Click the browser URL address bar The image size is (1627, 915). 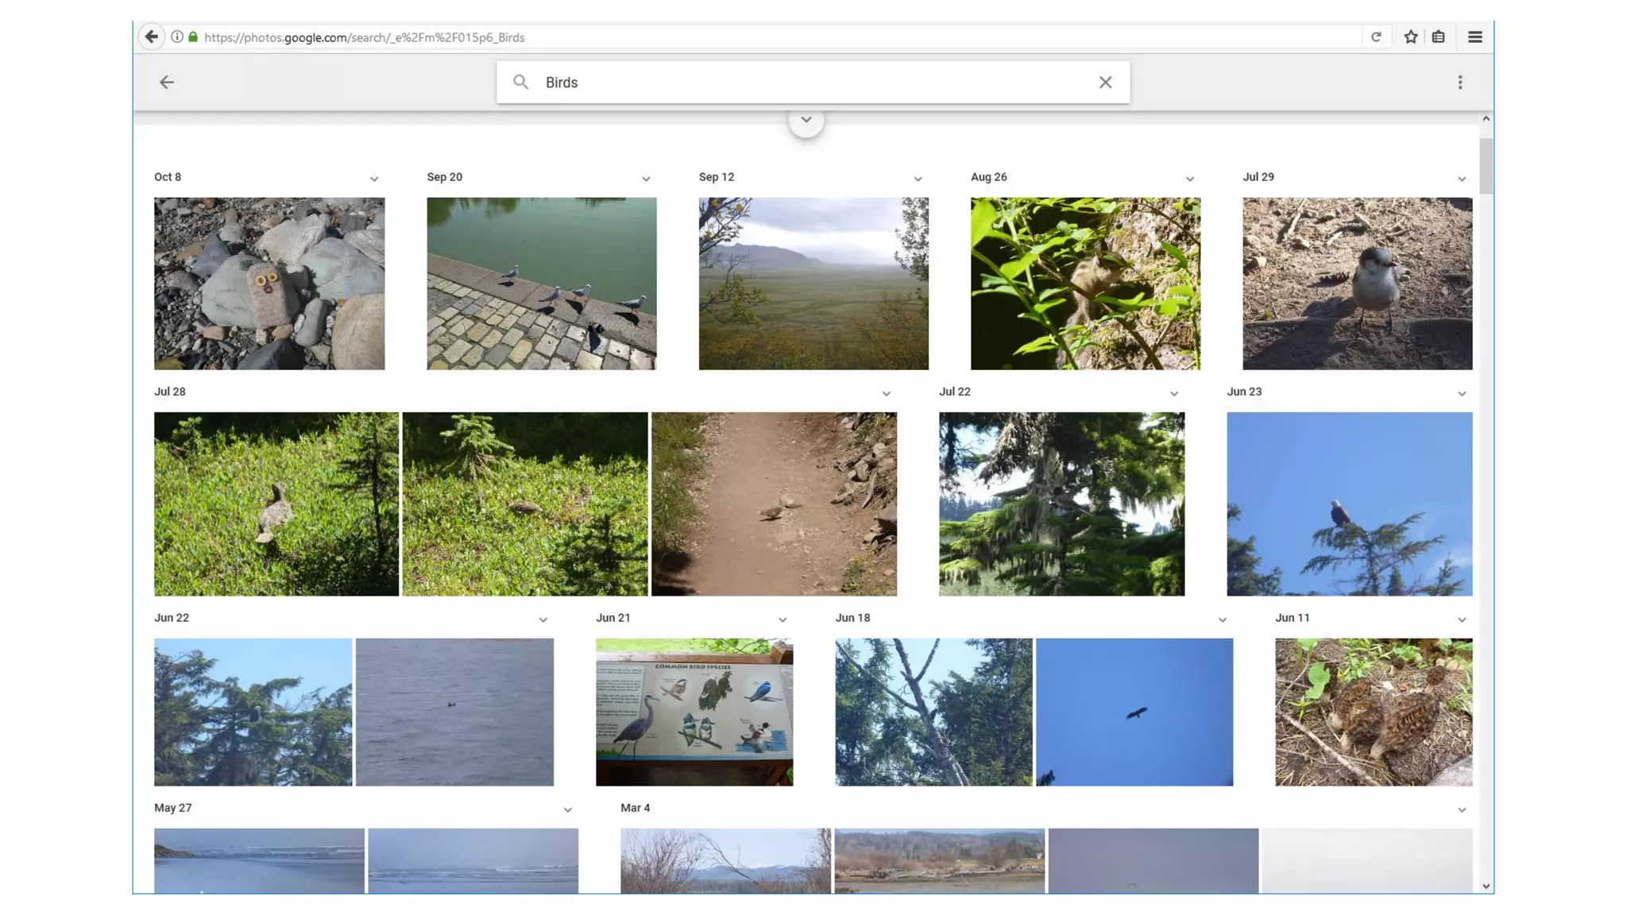tap(715, 37)
